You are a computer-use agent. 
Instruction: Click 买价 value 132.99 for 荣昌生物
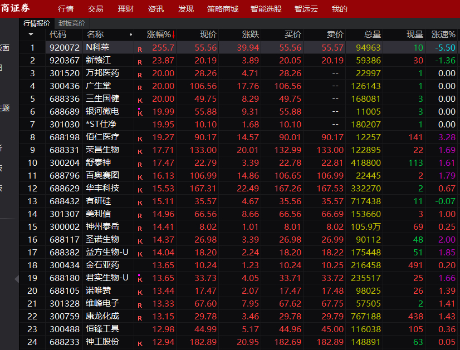(288, 150)
